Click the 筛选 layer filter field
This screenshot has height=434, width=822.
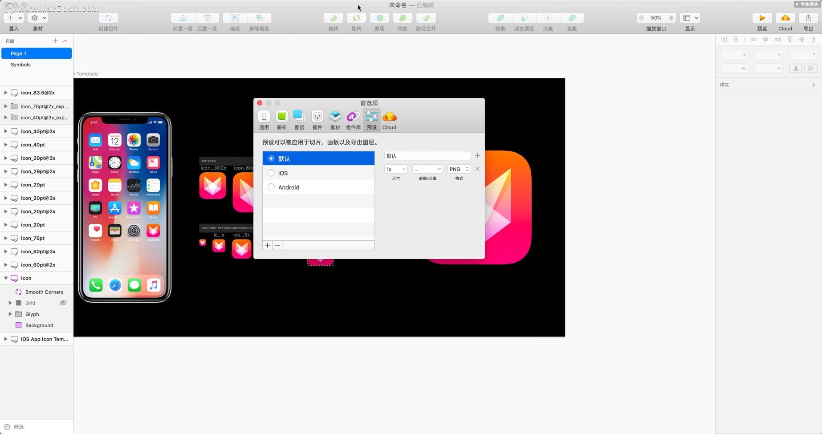point(37,427)
